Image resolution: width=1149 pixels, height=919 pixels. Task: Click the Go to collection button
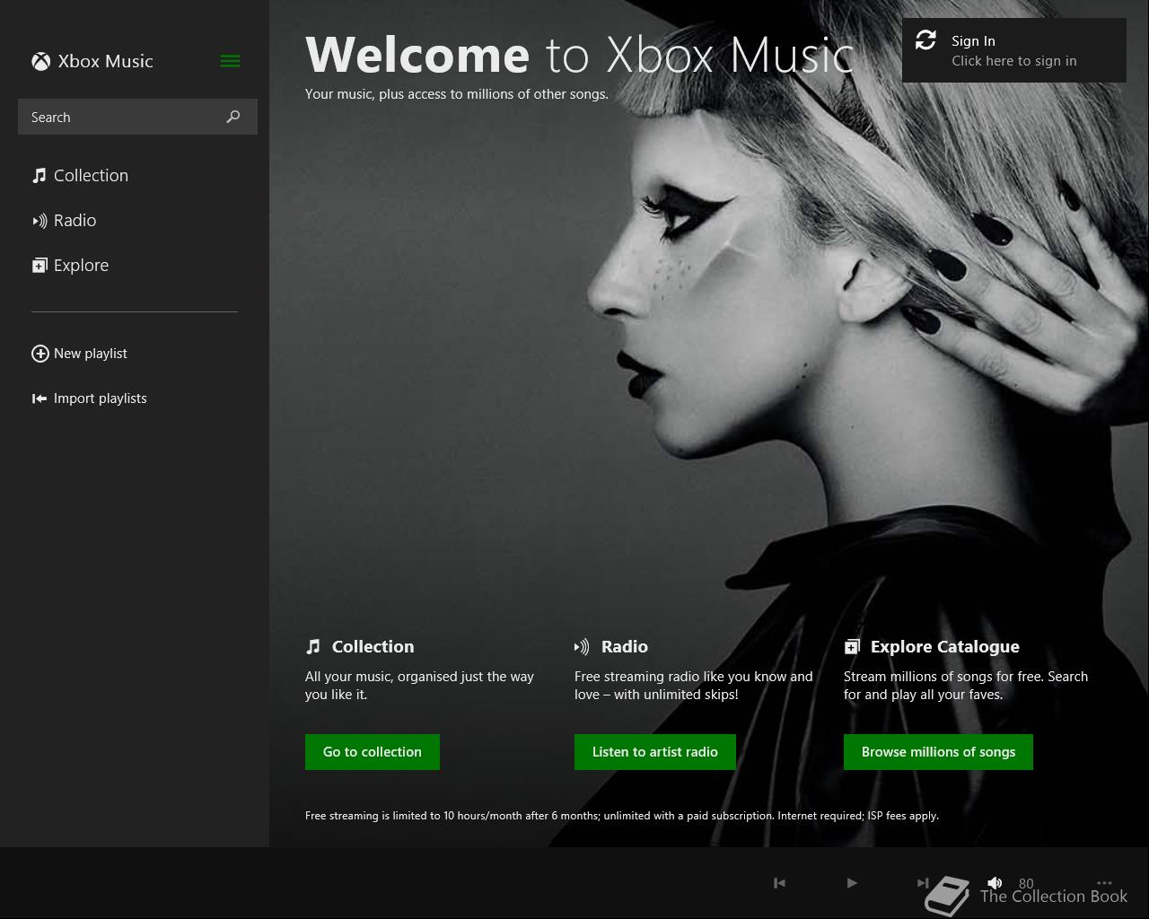tap(373, 752)
